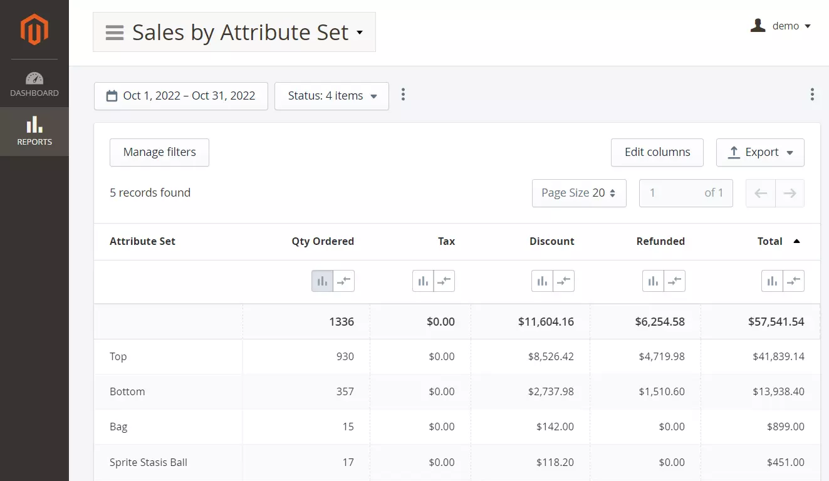
Task: Open the Sales by Attribute Set report switcher
Action: click(241, 33)
